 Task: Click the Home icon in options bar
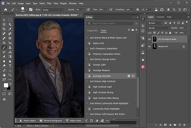click(6, 10)
